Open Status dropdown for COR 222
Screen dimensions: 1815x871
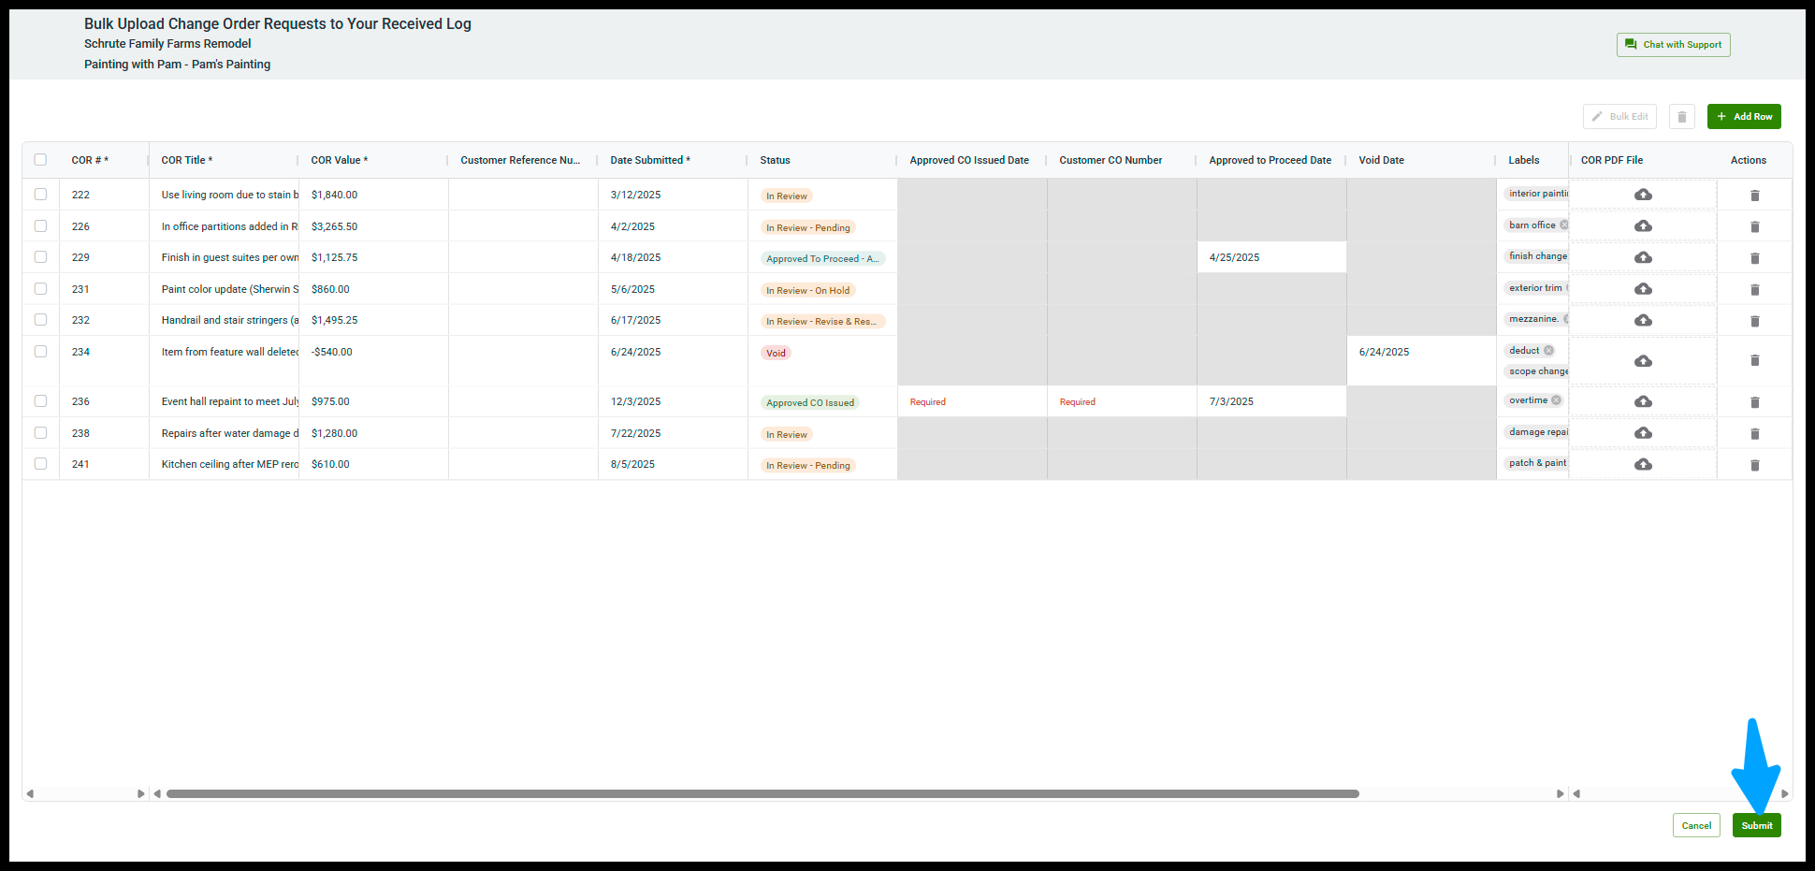[x=787, y=196]
